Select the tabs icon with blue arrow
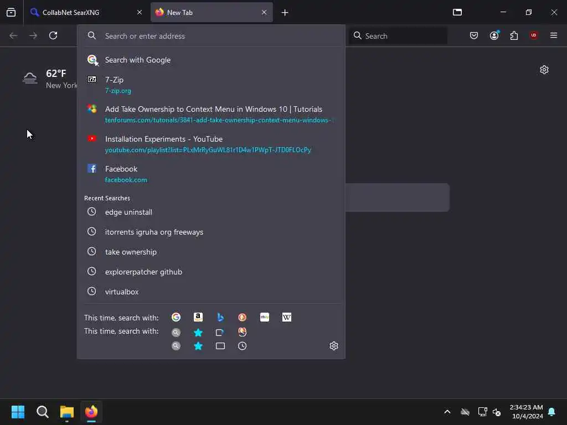The width and height of the screenshot is (567, 425). [x=220, y=333]
